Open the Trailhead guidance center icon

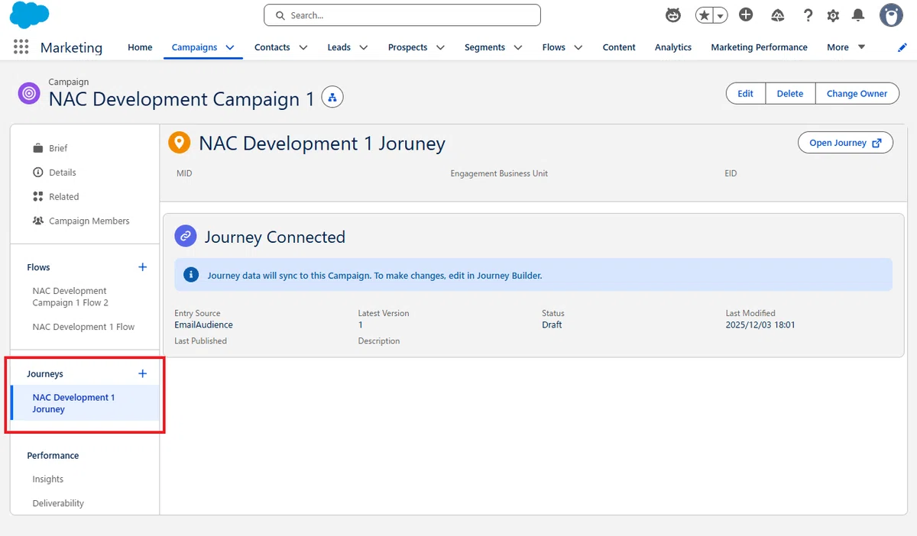tap(778, 15)
